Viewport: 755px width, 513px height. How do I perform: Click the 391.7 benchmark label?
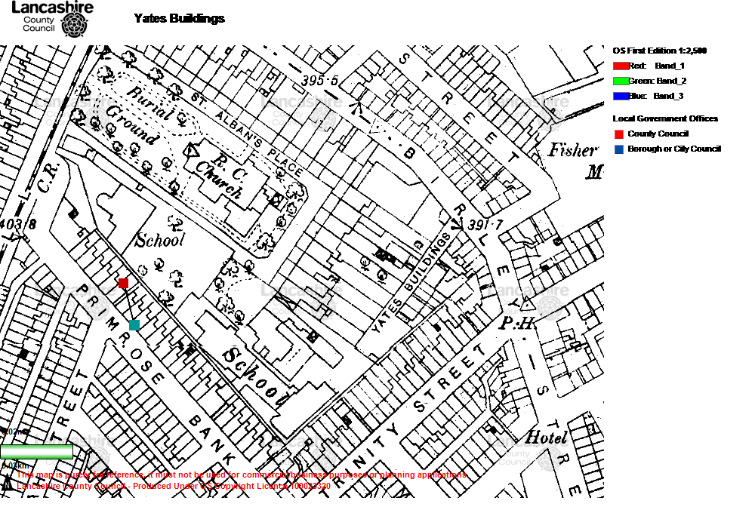pyautogui.click(x=485, y=225)
